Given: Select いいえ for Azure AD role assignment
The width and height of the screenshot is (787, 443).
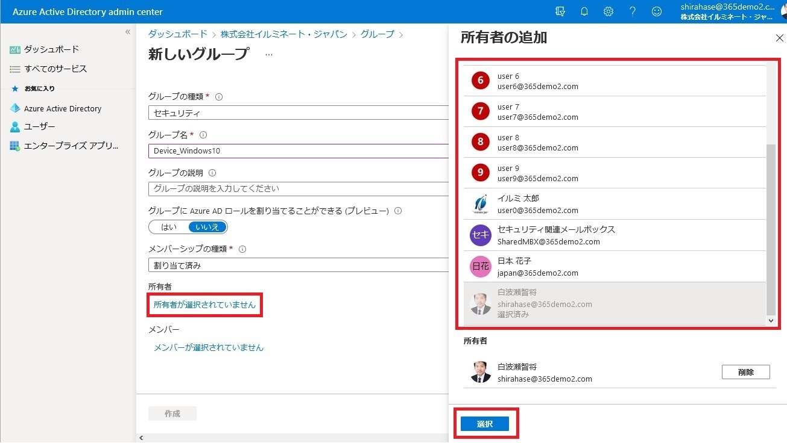Looking at the screenshot, I should (208, 227).
